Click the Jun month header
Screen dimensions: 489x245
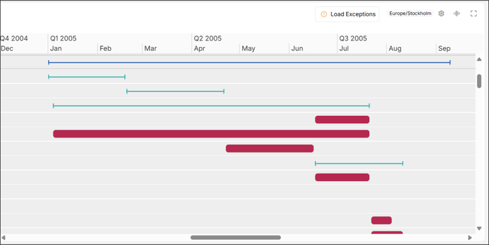297,48
